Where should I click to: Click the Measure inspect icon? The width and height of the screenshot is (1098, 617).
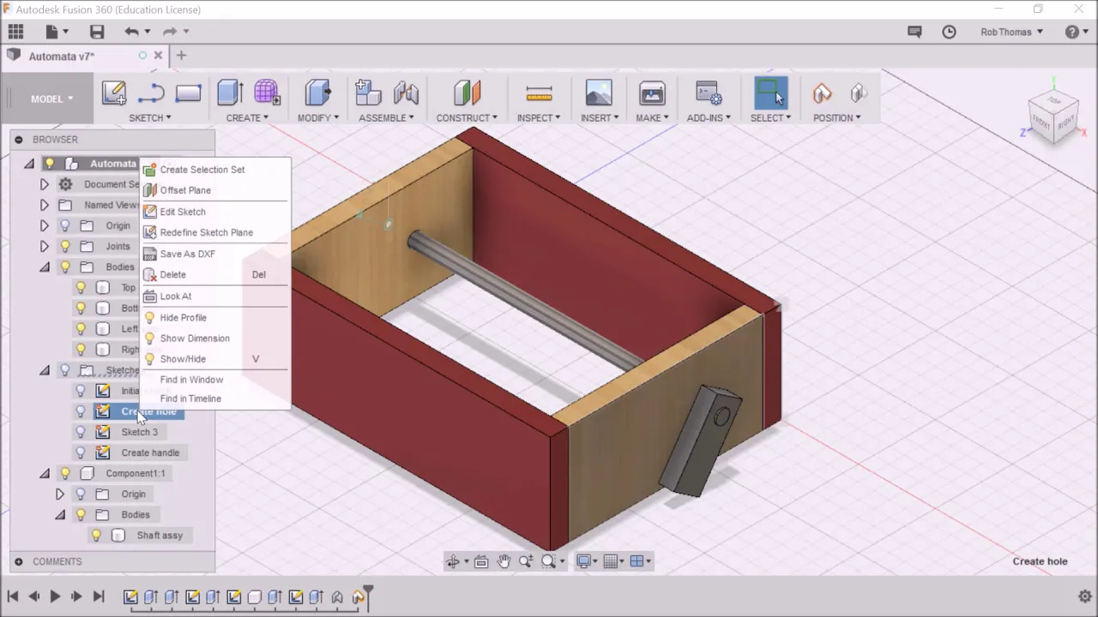[x=539, y=93]
